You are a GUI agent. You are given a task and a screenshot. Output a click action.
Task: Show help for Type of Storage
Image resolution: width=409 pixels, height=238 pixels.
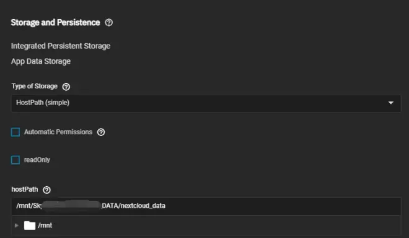66,87
